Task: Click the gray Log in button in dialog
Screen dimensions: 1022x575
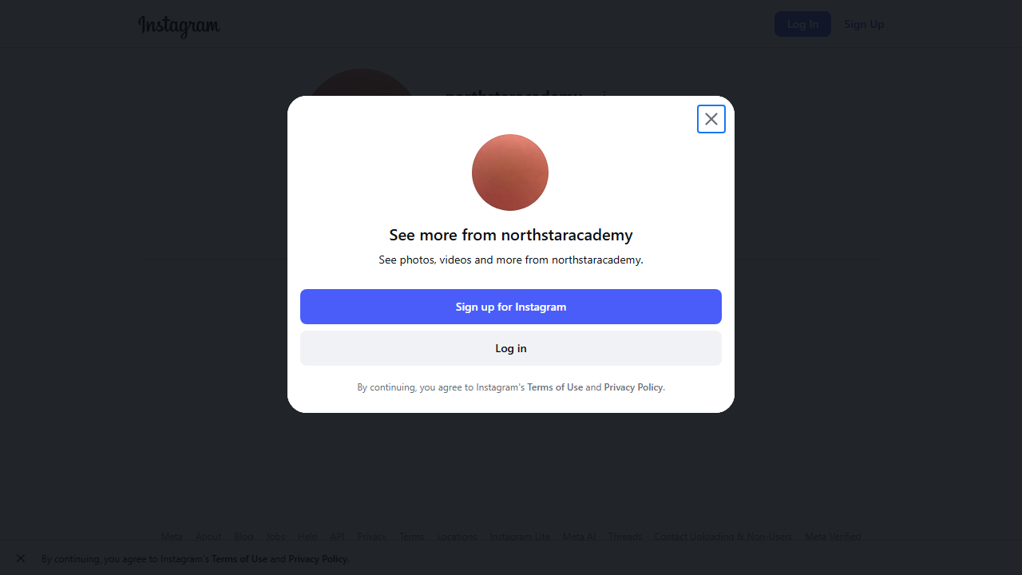Action: pyautogui.click(x=511, y=348)
